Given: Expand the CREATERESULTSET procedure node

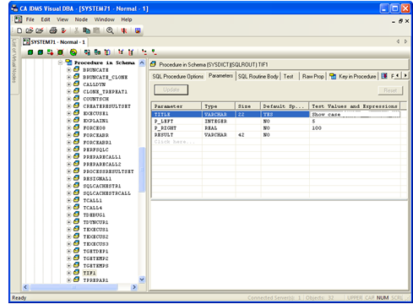Looking at the screenshot, I should (x=68, y=106).
